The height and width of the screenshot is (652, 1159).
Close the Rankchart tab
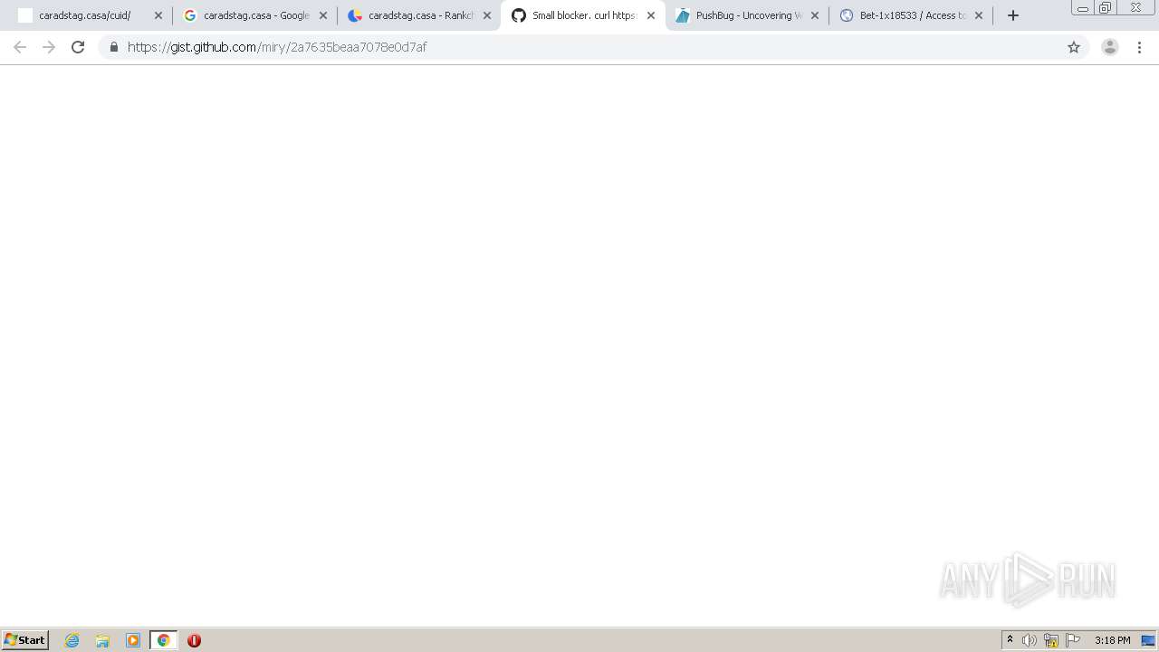[x=487, y=15]
